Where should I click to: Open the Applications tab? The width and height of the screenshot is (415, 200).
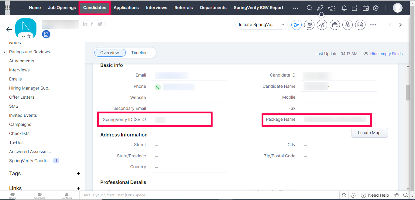126,8
